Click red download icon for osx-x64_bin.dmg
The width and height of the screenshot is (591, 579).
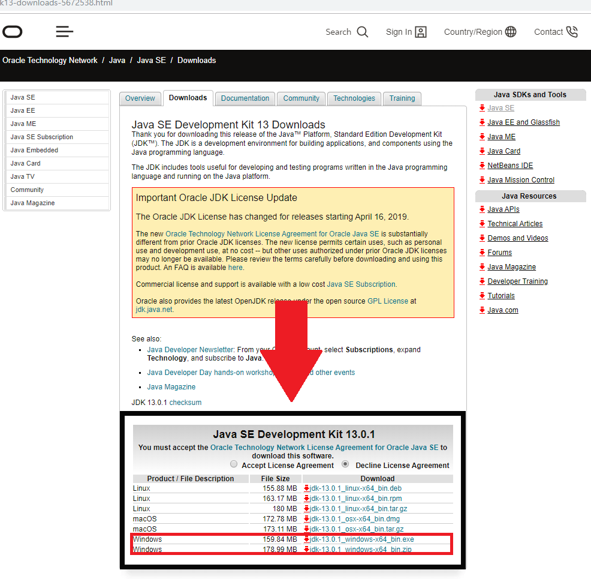coord(306,519)
